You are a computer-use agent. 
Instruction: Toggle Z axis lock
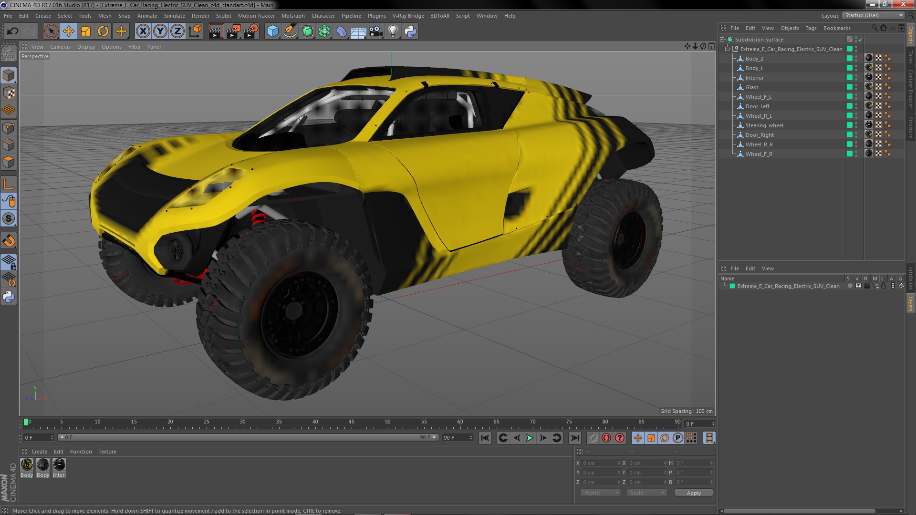177,31
